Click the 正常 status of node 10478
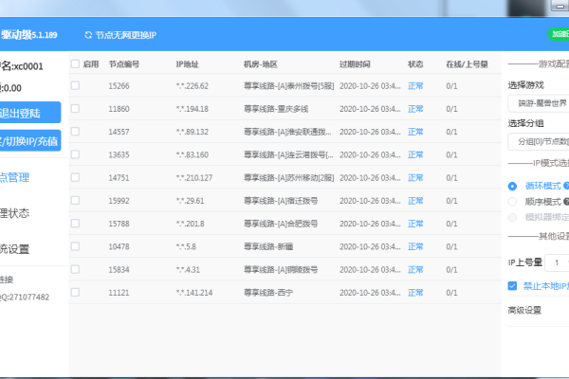This screenshot has height=379, width=569. tap(415, 246)
